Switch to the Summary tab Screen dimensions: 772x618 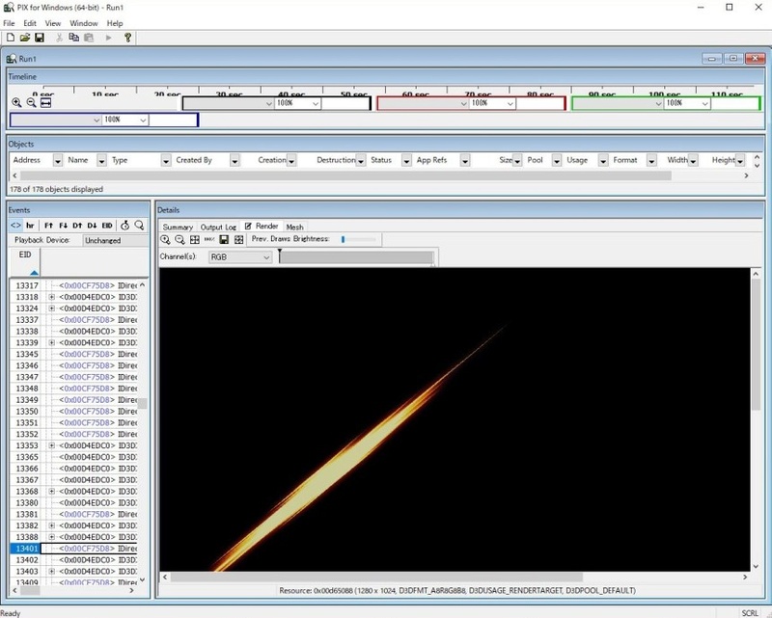pos(178,227)
